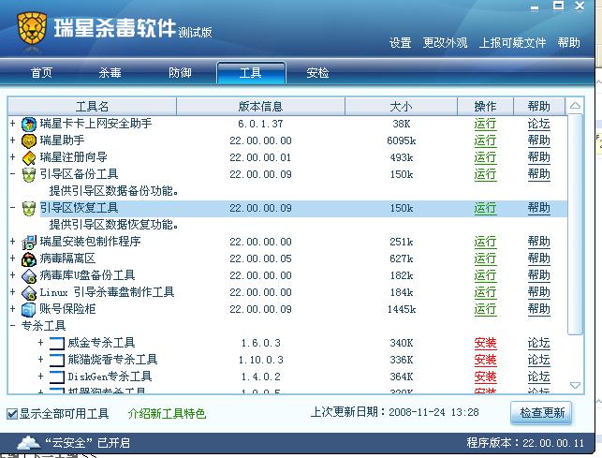Image resolution: width=602 pixels, height=458 pixels.
Task: Click the DiskGen专杀工具 window icon
Action: point(57,377)
